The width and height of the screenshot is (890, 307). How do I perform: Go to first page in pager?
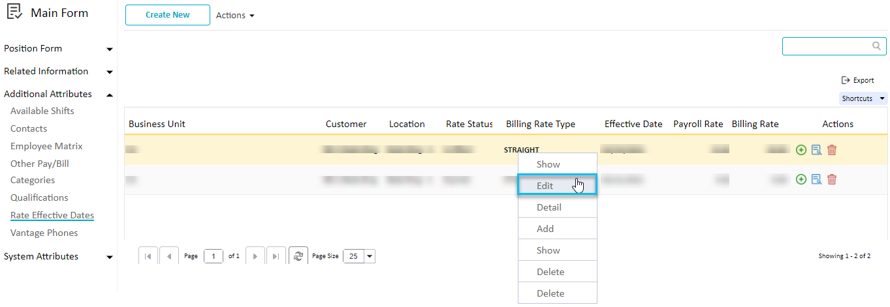pyautogui.click(x=148, y=256)
